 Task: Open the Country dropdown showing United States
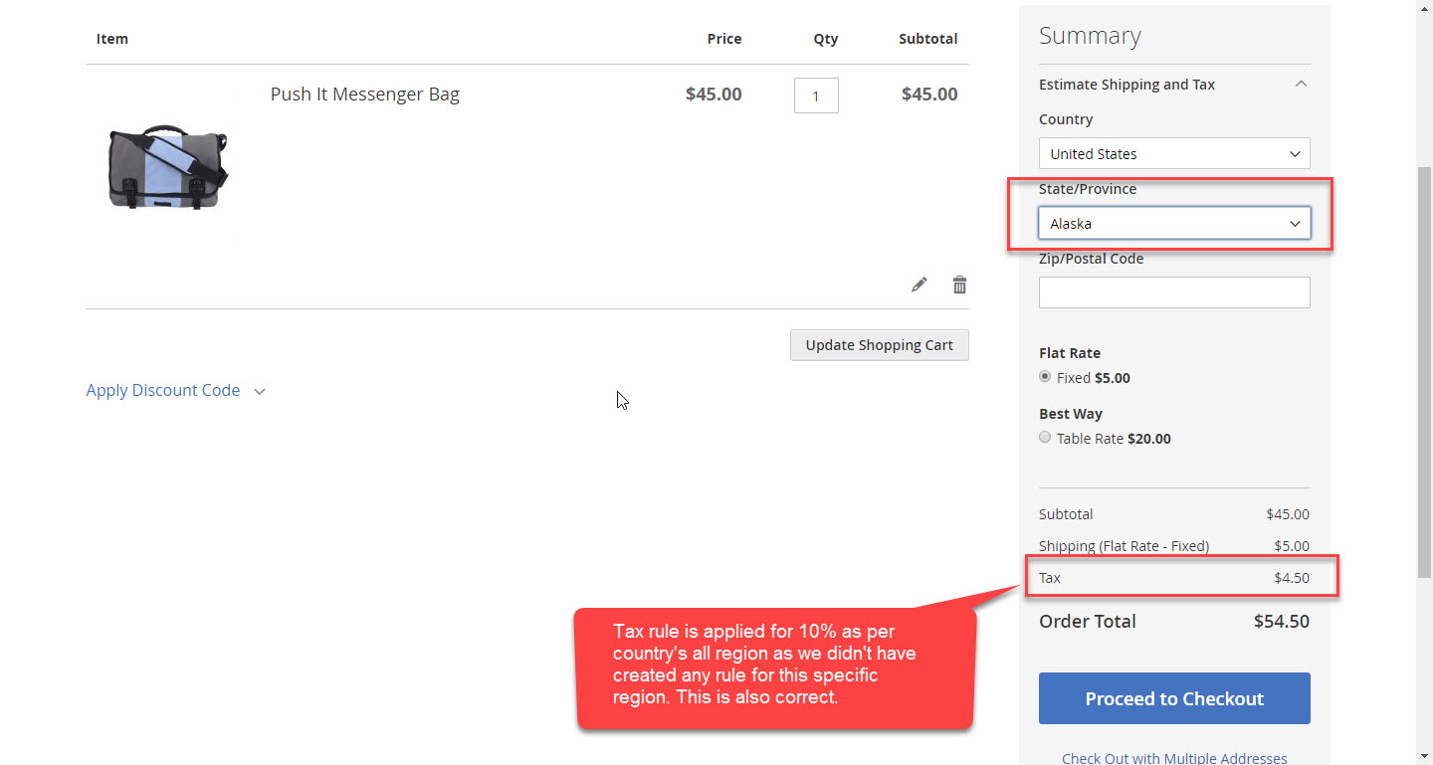click(x=1174, y=153)
